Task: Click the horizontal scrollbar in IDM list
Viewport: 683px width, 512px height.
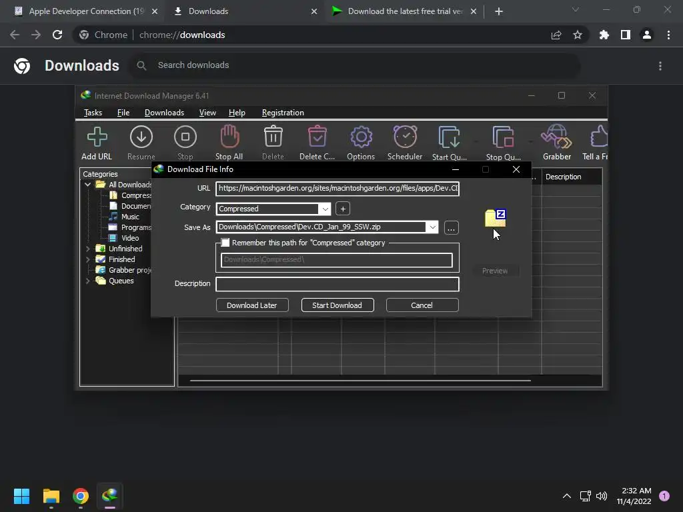Action: (360, 381)
